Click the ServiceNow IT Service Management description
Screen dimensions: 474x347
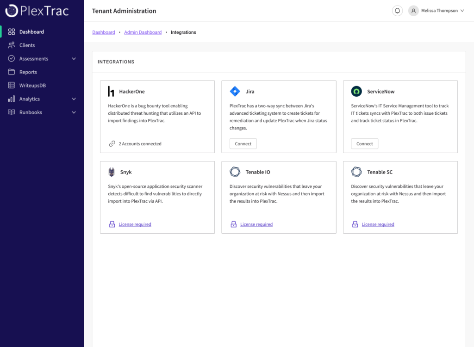point(399,113)
